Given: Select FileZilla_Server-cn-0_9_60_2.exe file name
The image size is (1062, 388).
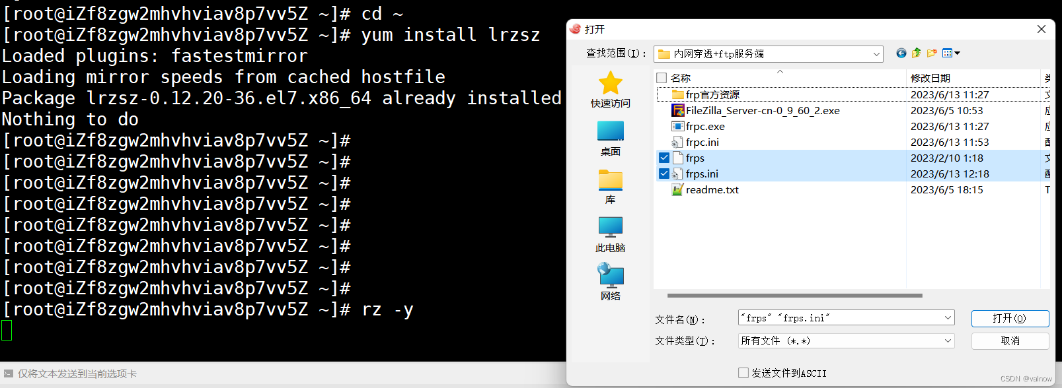Looking at the screenshot, I should click(763, 110).
